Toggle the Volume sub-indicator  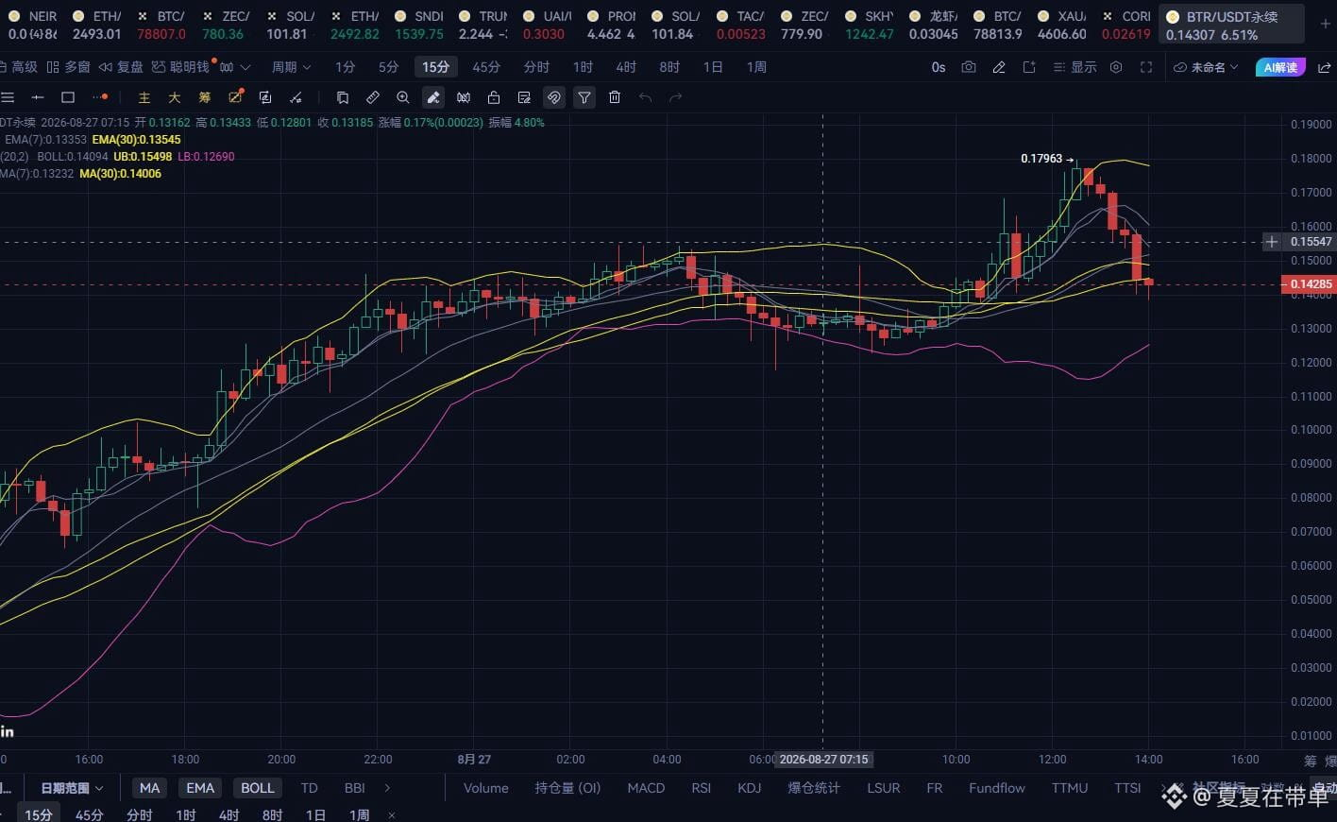[x=486, y=788]
